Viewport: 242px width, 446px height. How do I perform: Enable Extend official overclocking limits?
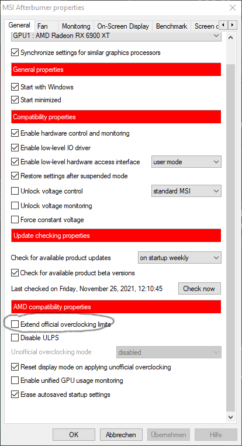15,324
